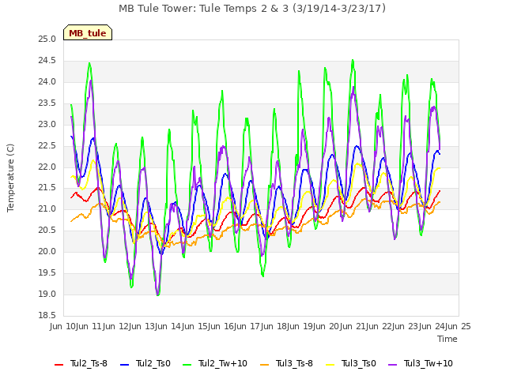Click the 19.5 y-axis tick label
This screenshot has width=506, height=379.
47,273
